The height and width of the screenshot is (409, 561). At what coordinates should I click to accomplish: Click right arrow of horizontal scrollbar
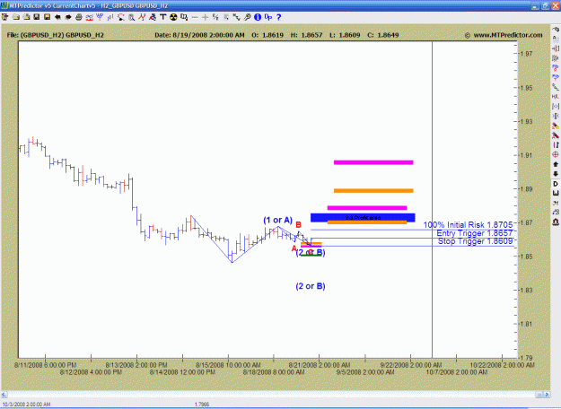(547, 395)
